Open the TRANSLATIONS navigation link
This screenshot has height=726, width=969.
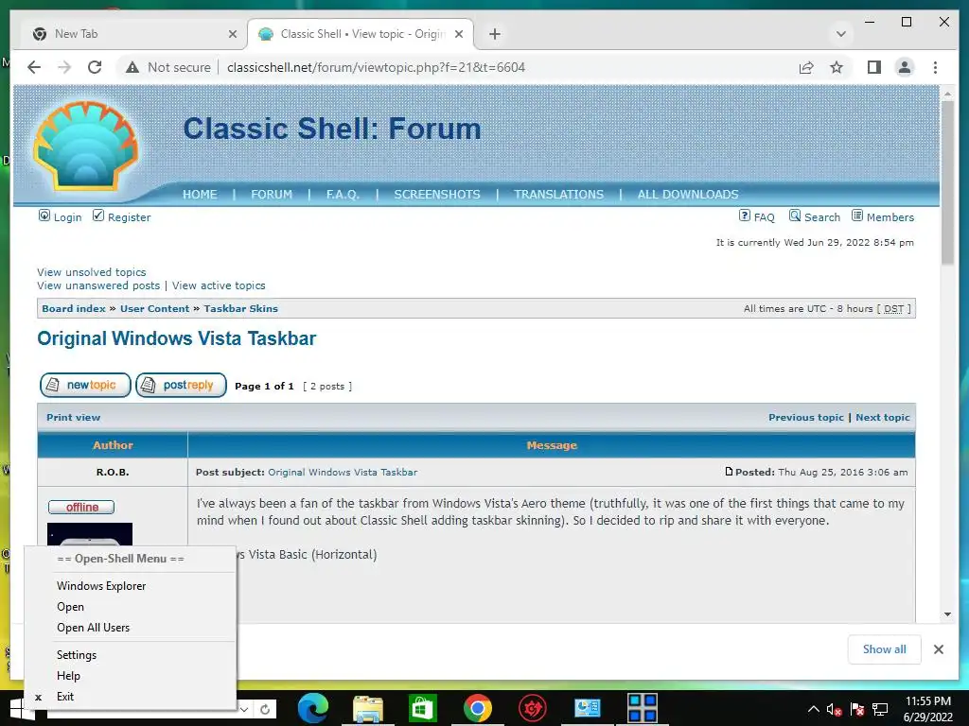click(x=558, y=195)
